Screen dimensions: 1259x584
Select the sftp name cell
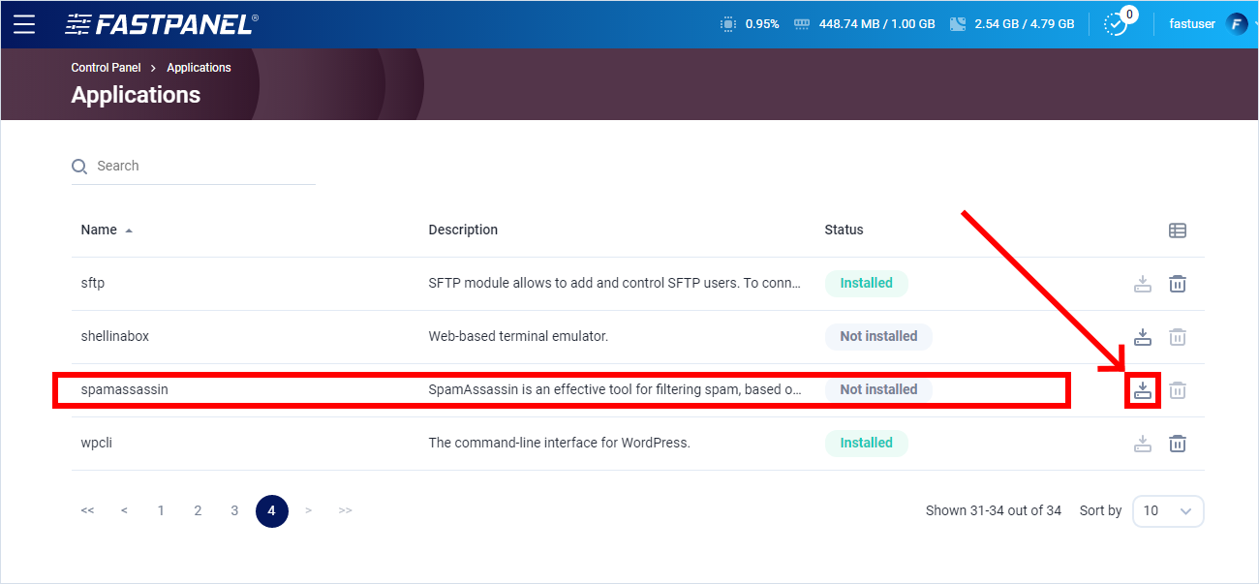93,284
